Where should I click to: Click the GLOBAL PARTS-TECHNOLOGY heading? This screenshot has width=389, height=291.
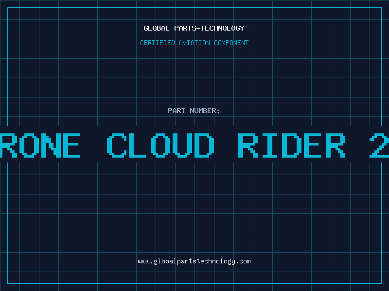coord(194,28)
